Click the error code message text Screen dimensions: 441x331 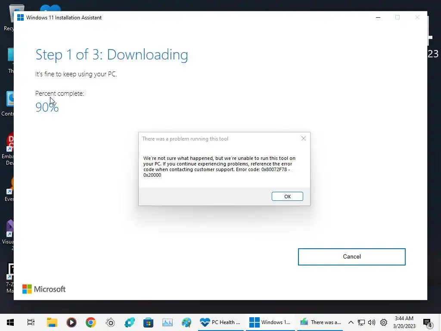[x=219, y=166]
